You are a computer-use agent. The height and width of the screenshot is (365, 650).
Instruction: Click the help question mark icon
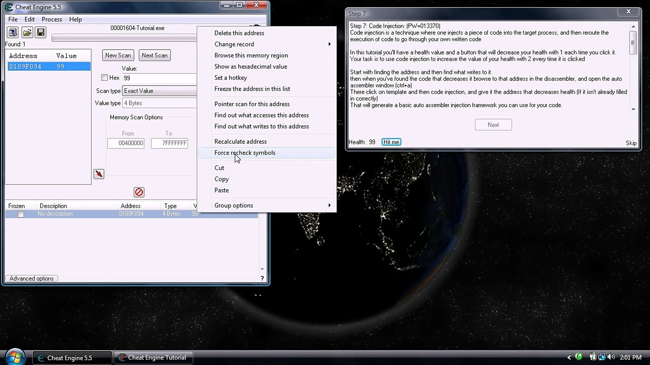point(262,278)
